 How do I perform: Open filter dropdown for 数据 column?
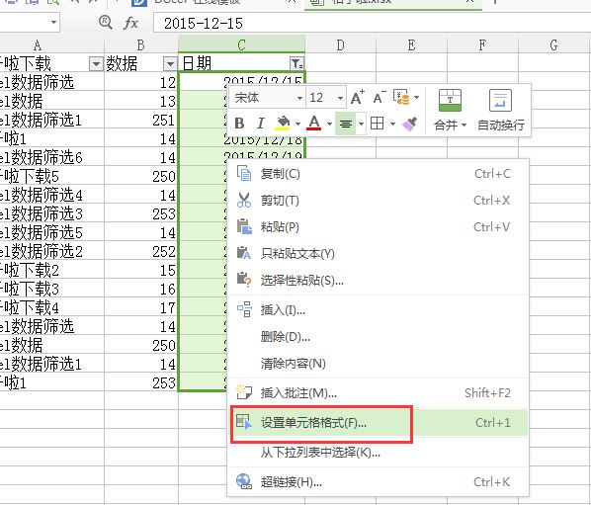tap(170, 63)
